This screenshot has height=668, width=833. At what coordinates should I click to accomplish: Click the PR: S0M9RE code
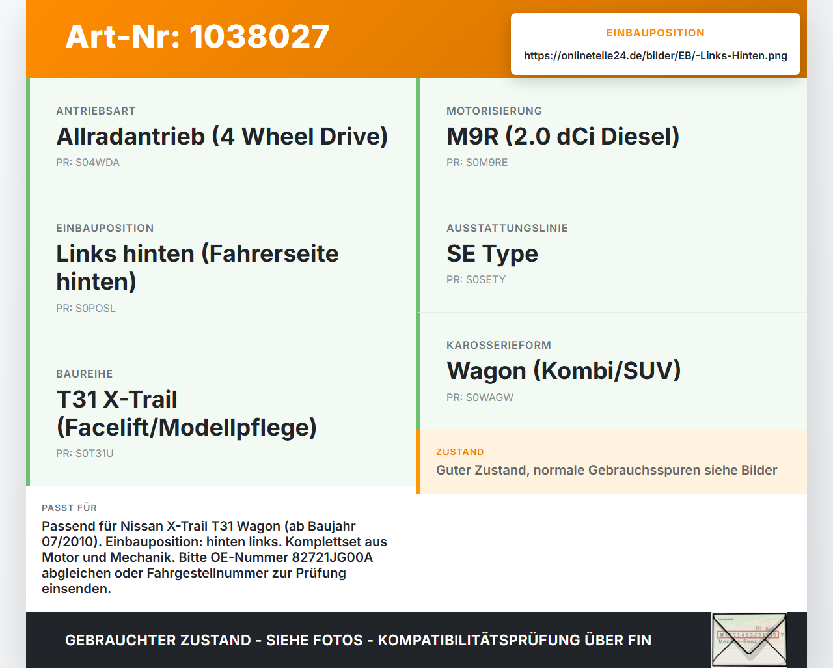click(477, 162)
